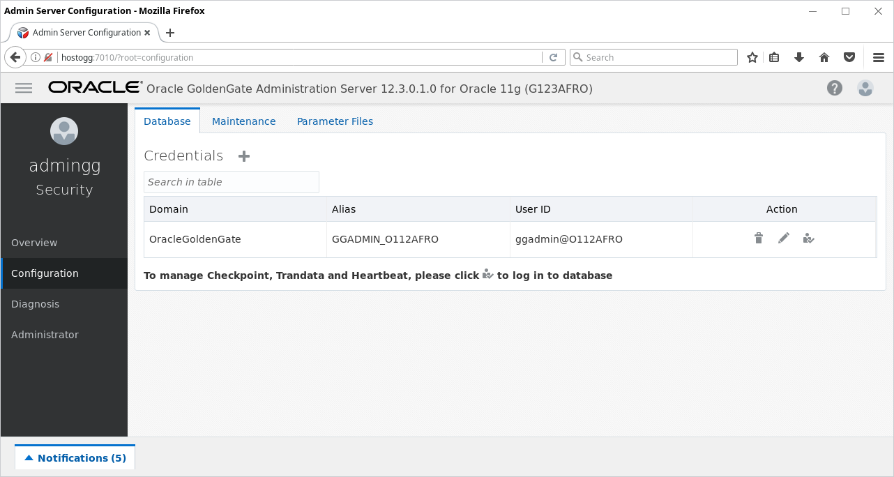Open the Firefox downloads panel
The image size is (894, 477).
(799, 57)
